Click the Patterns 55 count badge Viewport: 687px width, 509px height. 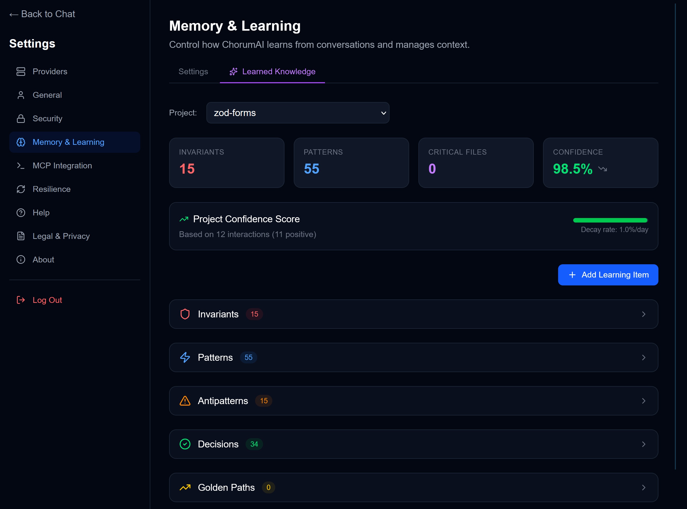(x=248, y=357)
